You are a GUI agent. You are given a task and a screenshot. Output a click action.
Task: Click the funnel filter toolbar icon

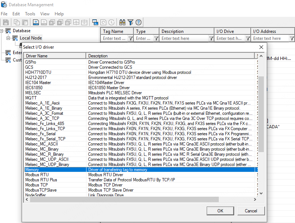(130, 22)
